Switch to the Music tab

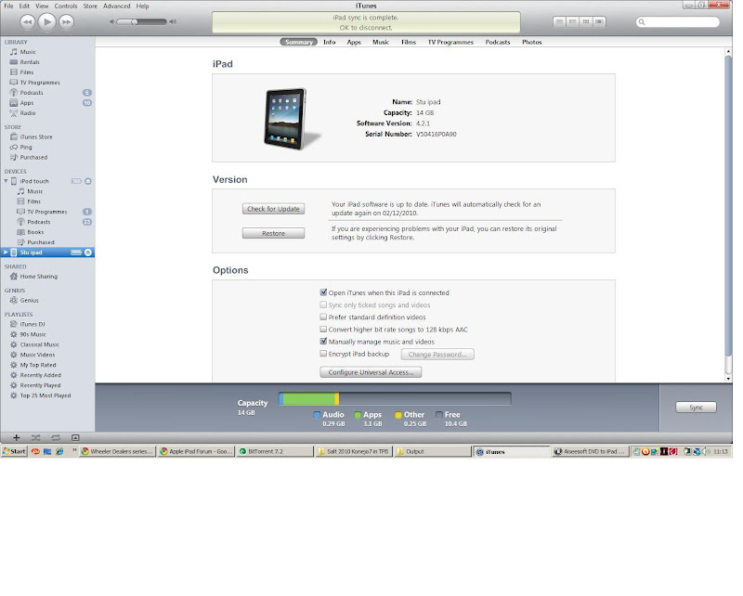(x=381, y=42)
